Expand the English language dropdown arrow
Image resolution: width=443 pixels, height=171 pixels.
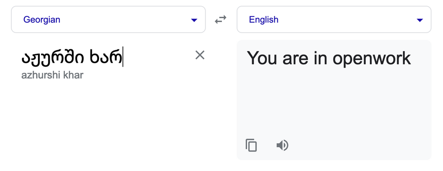tap(420, 20)
